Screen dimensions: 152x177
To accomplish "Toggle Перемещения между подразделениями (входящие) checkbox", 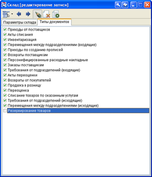I will coord(5,45).
